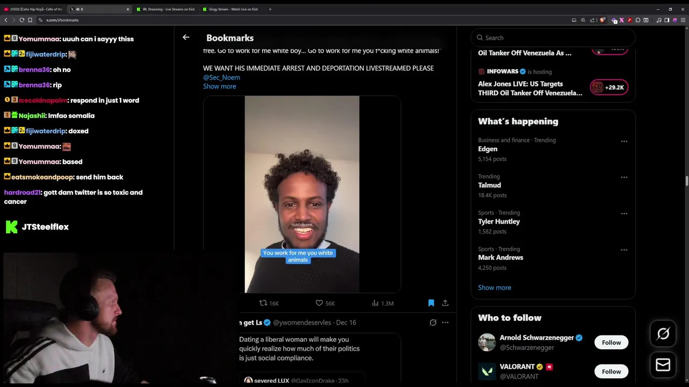
Task: Remove the bookmark on the video tweet
Action: (431, 303)
